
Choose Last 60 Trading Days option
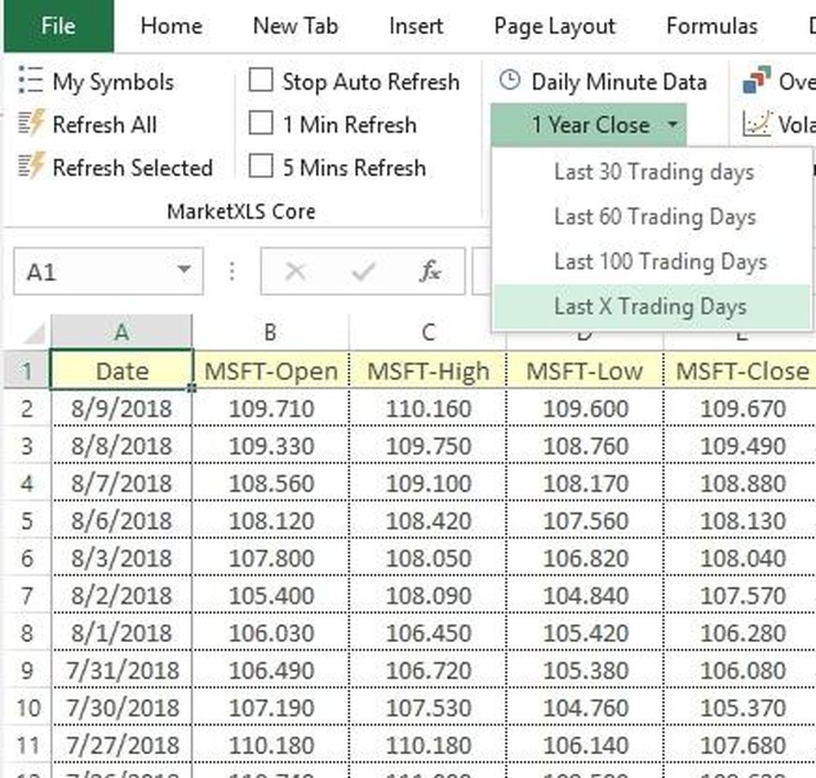pyautogui.click(x=651, y=217)
